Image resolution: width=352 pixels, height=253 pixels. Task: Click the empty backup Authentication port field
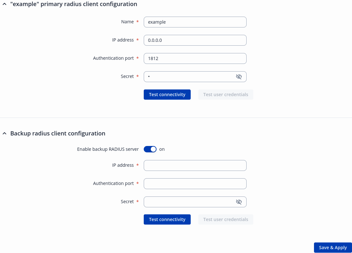(x=195, y=184)
